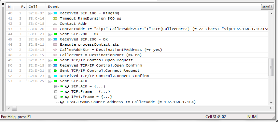Click the scroll button in the header
The width and height of the screenshot is (278, 122).
click(x=267, y=7)
